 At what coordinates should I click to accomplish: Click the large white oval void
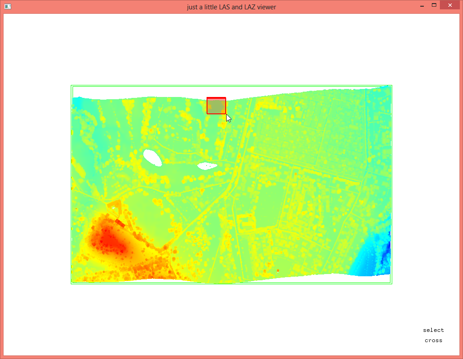coord(152,158)
